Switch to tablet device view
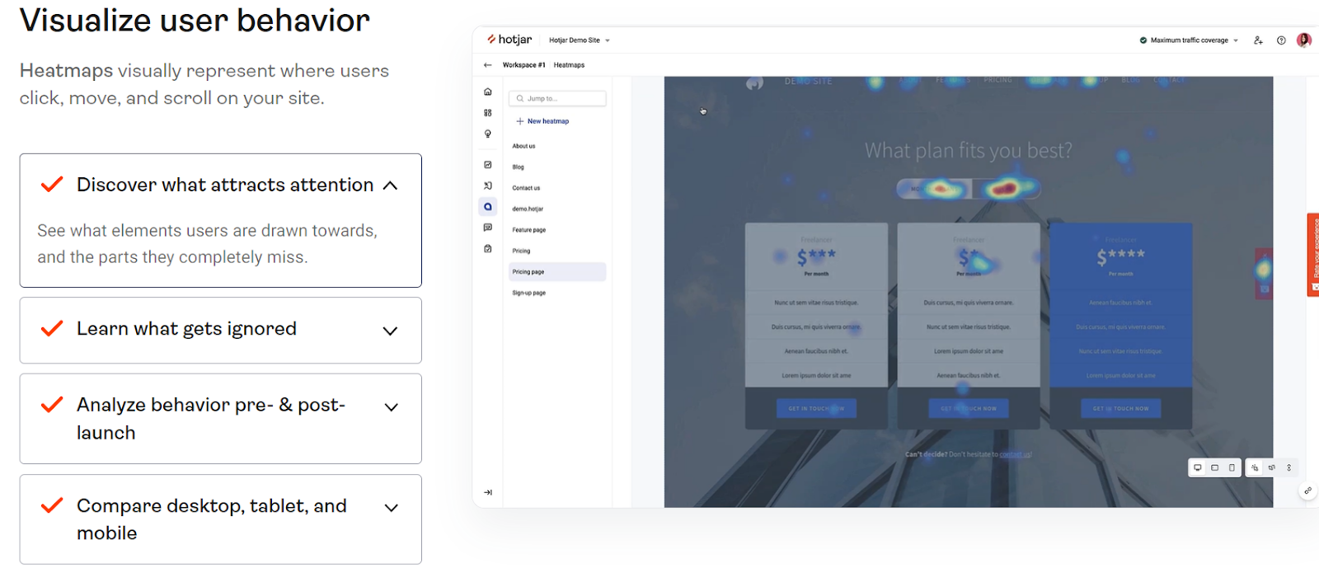1319x573 pixels. [x=1215, y=467]
